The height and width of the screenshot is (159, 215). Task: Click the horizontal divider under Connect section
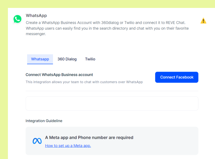[x=112, y=91]
